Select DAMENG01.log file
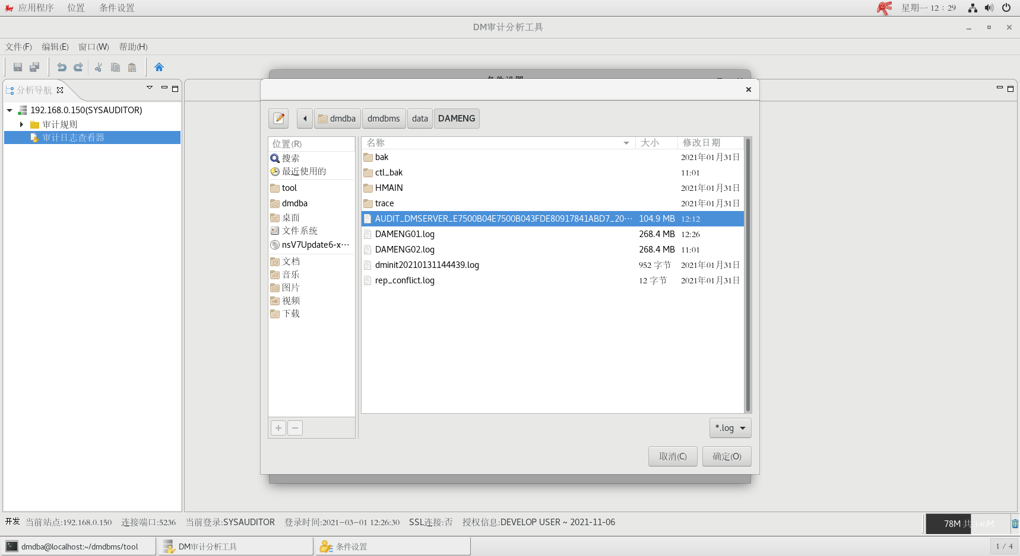The height and width of the screenshot is (556, 1020). click(x=552, y=234)
